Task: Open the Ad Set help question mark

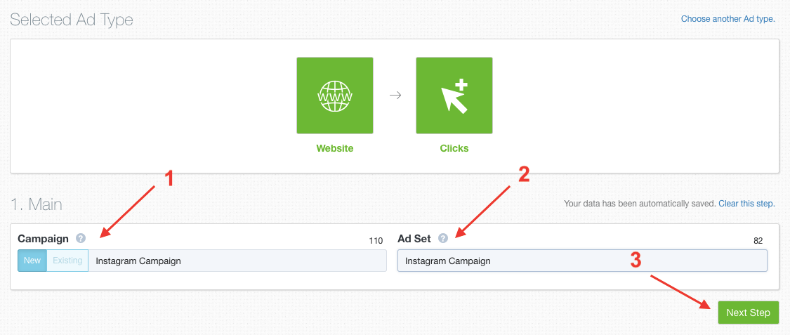Action: 443,238
